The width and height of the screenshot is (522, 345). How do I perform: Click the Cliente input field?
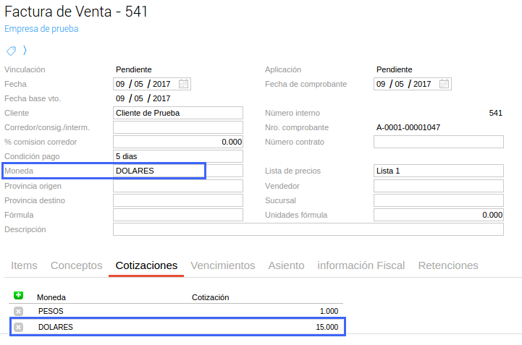[x=178, y=113]
